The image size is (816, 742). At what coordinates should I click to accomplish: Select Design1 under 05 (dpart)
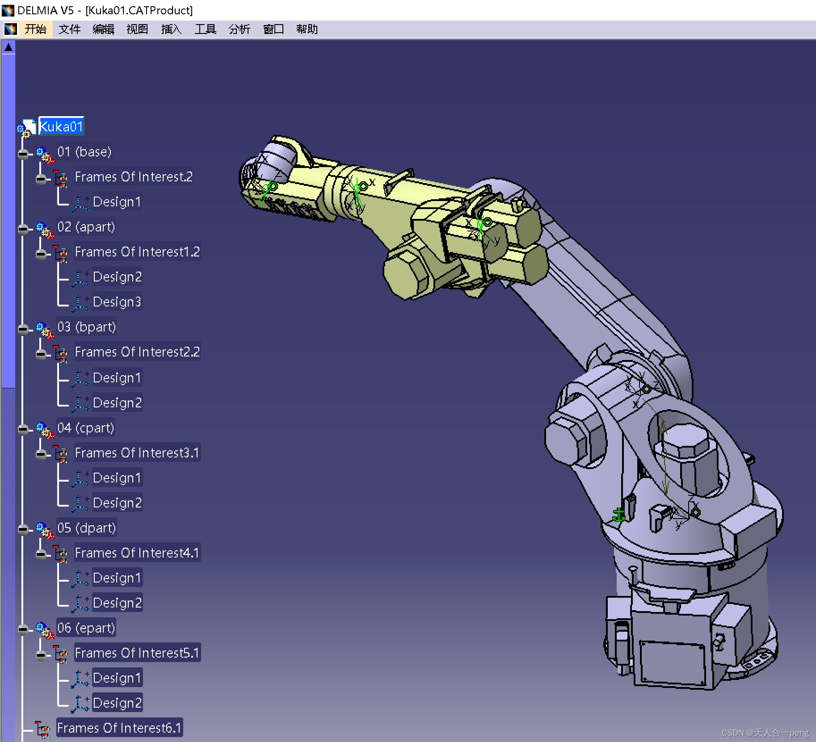[117, 578]
